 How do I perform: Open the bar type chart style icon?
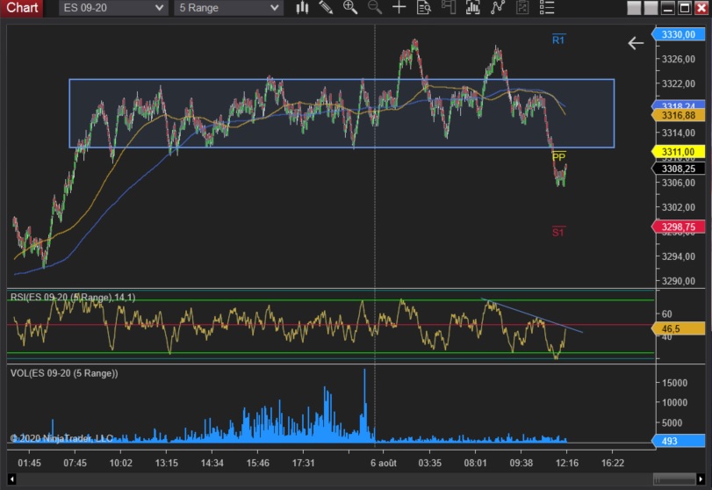click(303, 8)
